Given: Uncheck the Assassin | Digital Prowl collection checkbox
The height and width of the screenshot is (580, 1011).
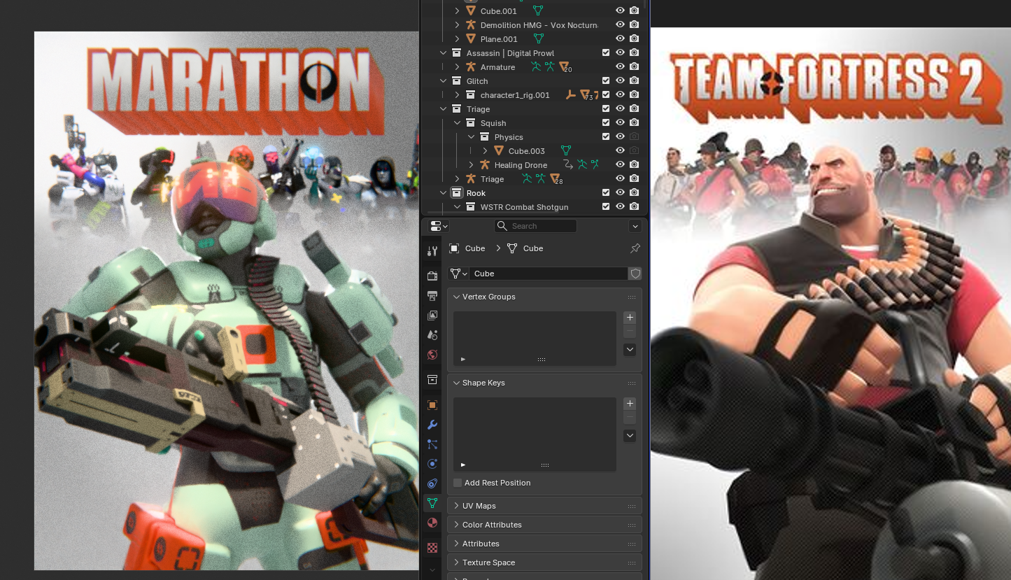Looking at the screenshot, I should [x=606, y=53].
